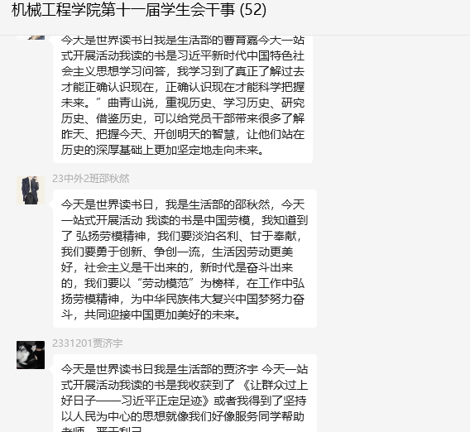Screen dimensions: 470x432
Task: Click the line 历史的深厚基础上更加坚定地走向未来
Action: (162, 150)
